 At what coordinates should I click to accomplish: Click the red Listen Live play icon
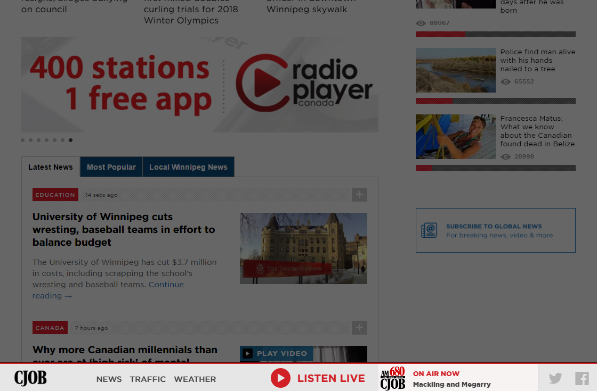click(x=280, y=378)
